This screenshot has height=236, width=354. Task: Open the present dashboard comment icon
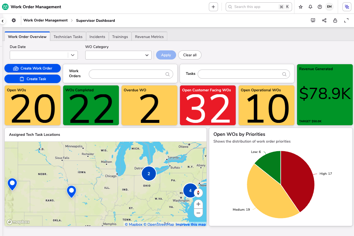(x=313, y=20)
